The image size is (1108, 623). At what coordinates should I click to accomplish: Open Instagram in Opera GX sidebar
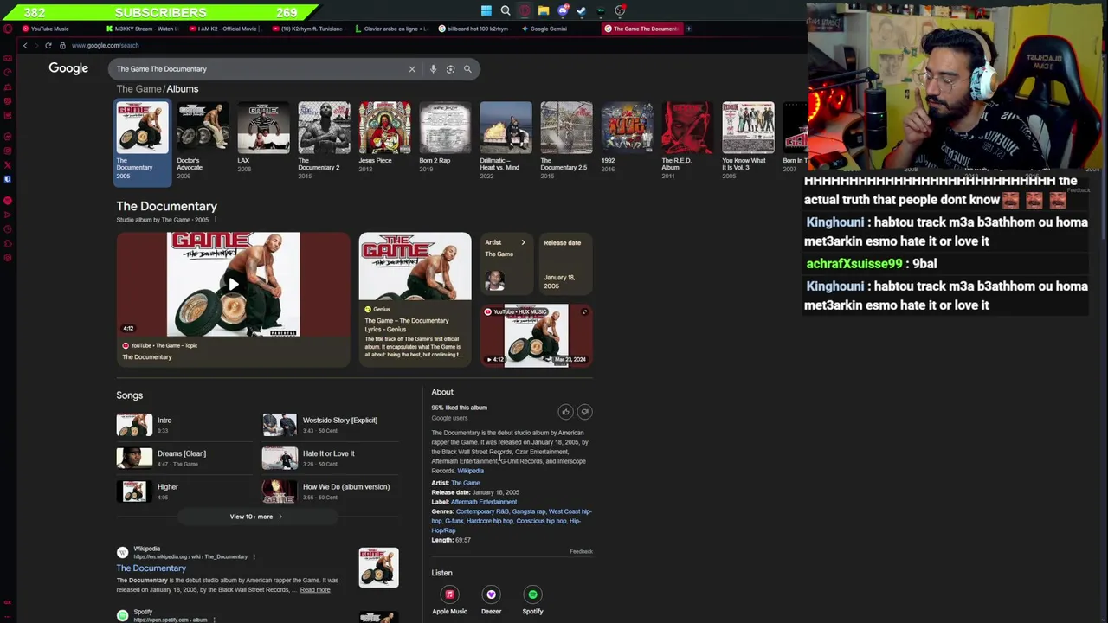[8, 151]
